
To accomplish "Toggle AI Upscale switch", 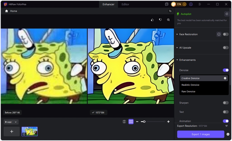I will [x=226, y=48].
